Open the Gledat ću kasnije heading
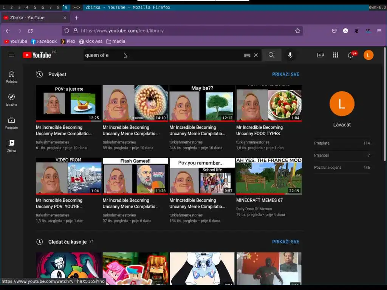 (x=67, y=242)
